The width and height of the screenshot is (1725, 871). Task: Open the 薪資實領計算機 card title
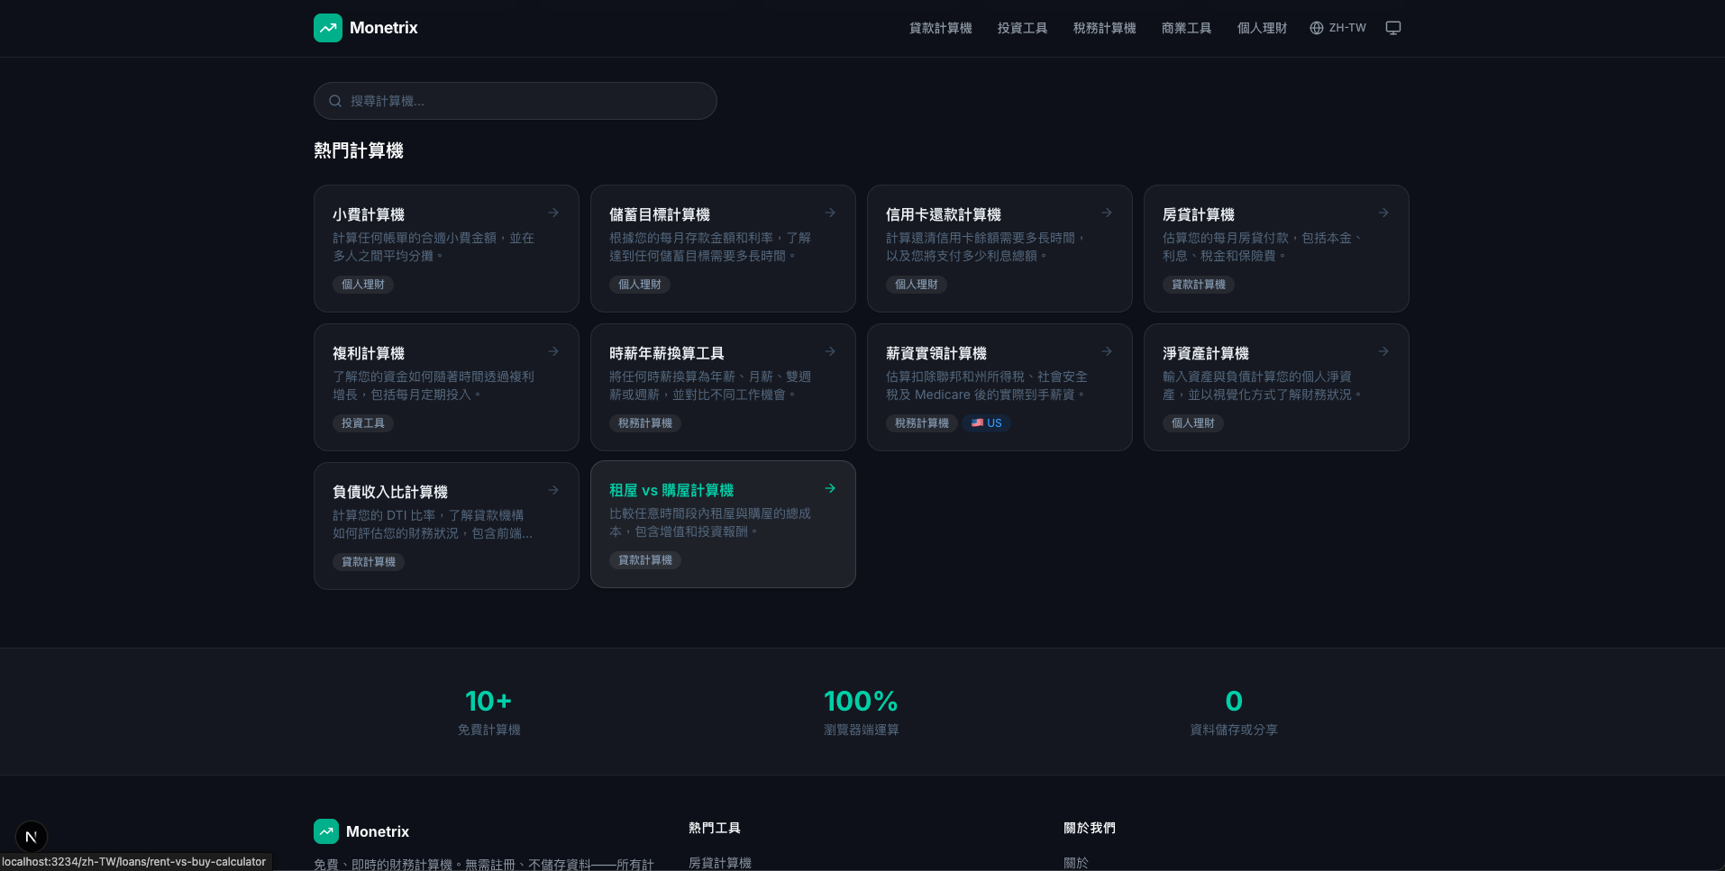coord(936,353)
